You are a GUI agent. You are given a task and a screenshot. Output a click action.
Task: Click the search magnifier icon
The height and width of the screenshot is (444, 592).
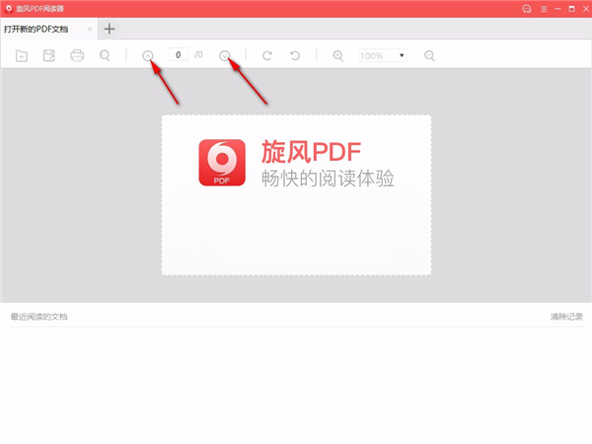click(105, 55)
